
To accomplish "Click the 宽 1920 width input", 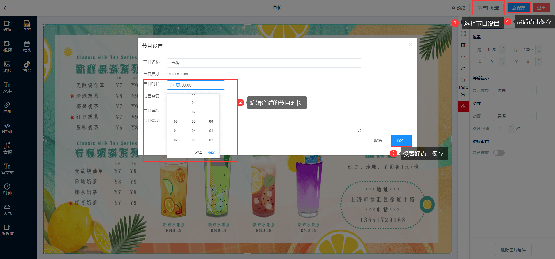I will pos(492,50).
